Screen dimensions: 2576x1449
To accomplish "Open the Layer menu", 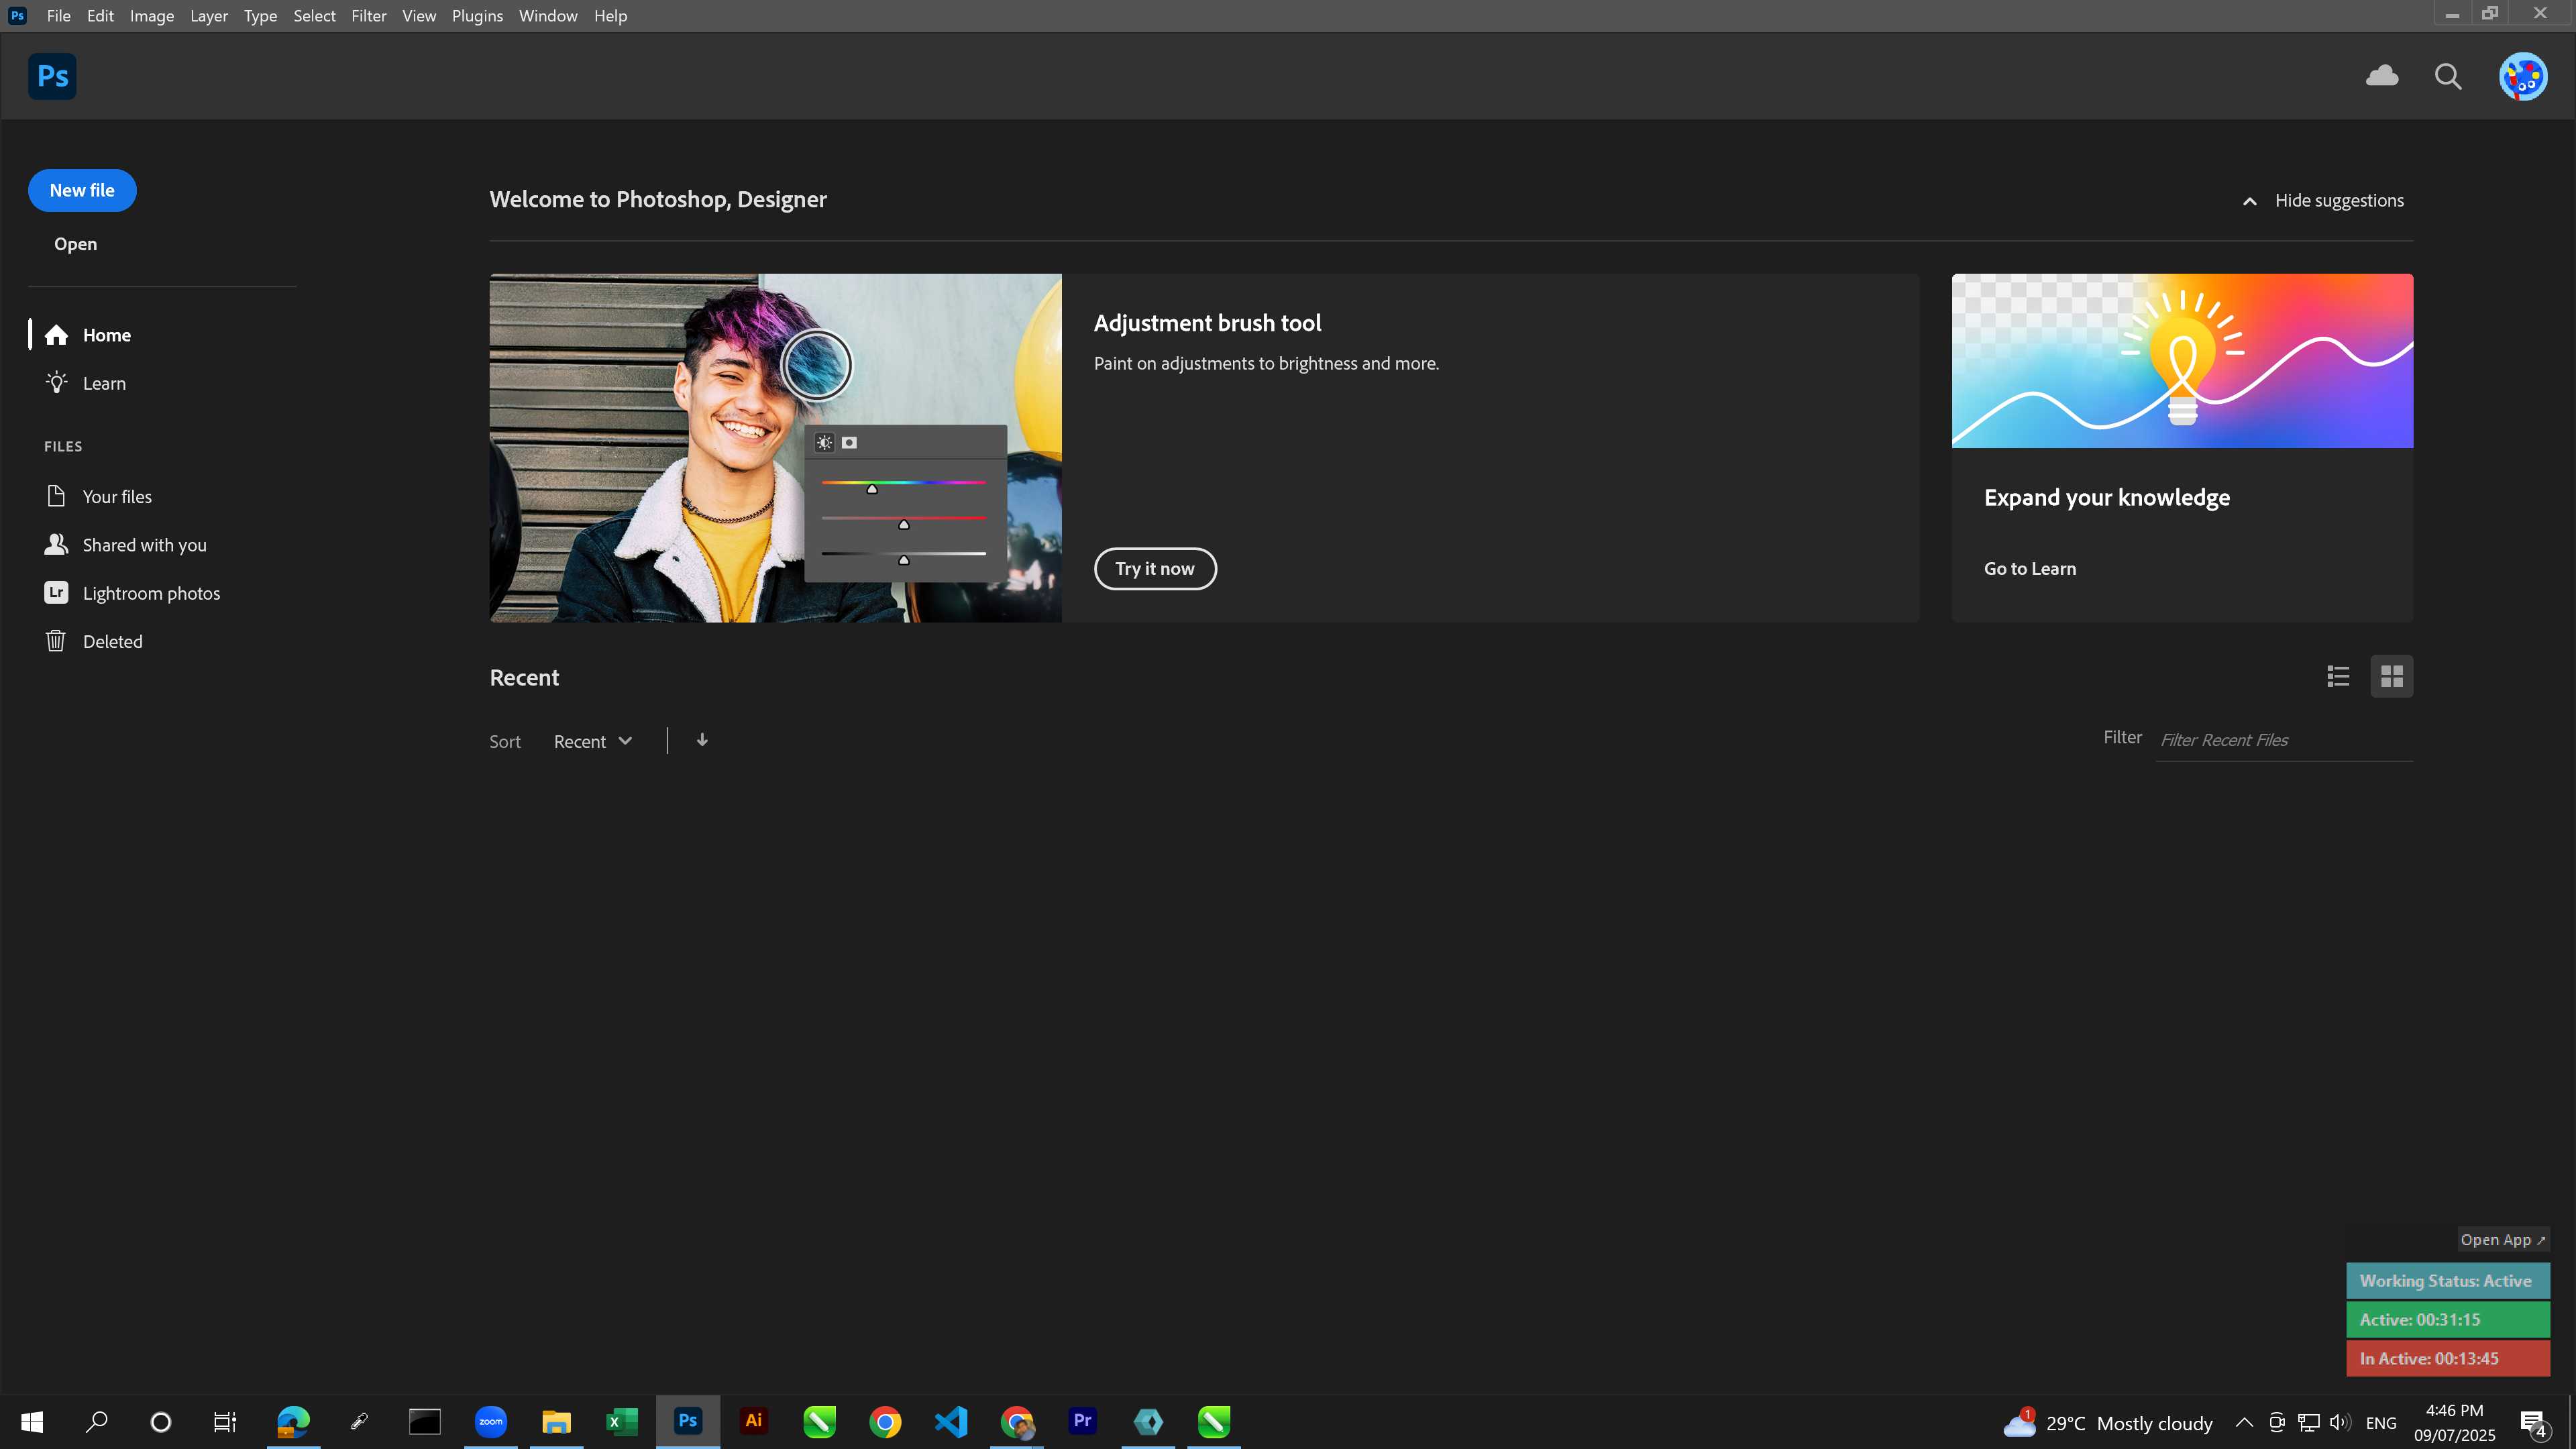I will tap(209, 16).
